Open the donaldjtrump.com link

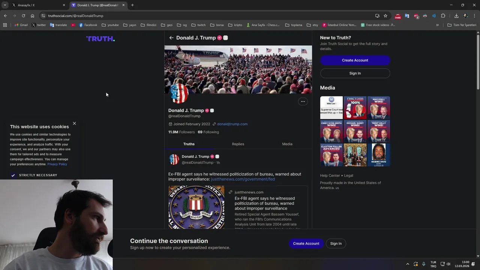(232, 124)
